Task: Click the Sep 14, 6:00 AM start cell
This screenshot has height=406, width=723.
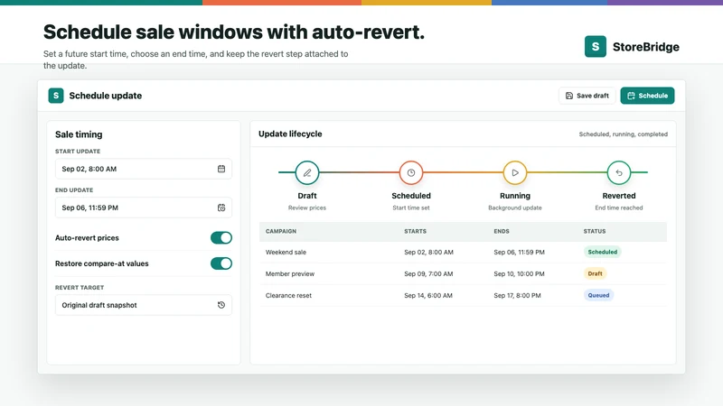Action: [x=428, y=296]
